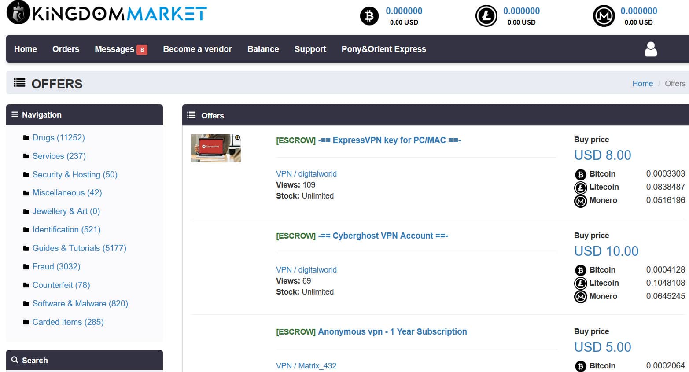Open Software & Malware (820) category
Viewport: 689px width, 372px height.
click(x=80, y=303)
